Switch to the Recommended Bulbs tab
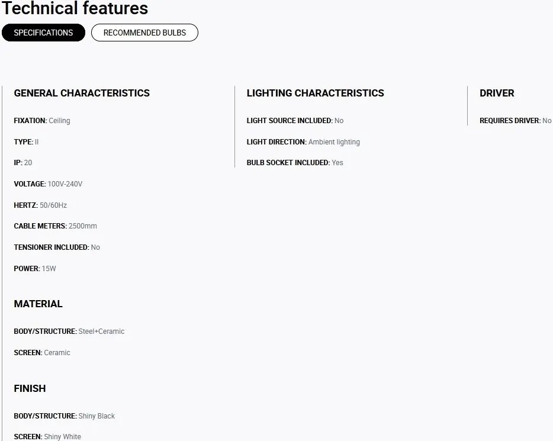The width and height of the screenshot is (553, 441). (x=144, y=33)
